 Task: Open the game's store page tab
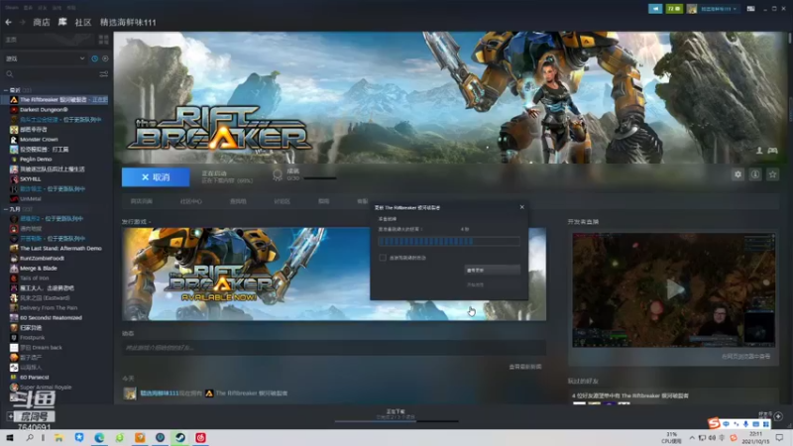point(141,201)
